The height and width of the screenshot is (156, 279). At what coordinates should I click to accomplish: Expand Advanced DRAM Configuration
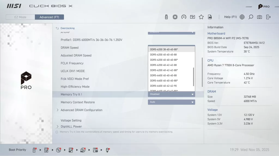pyautogui.click(x=81, y=110)
